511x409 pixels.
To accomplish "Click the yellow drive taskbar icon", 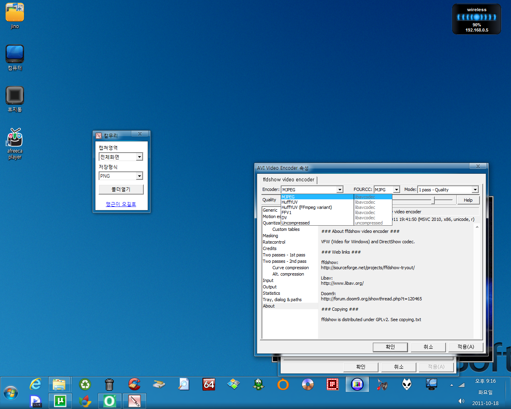I will click(x=159, y=384).
